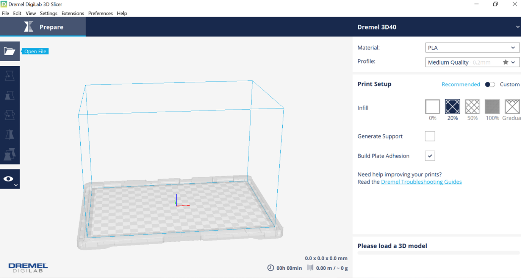521x278 pixels.
Task: Open the Material dropdown showing PLA
Action: [x=472, y=48]
